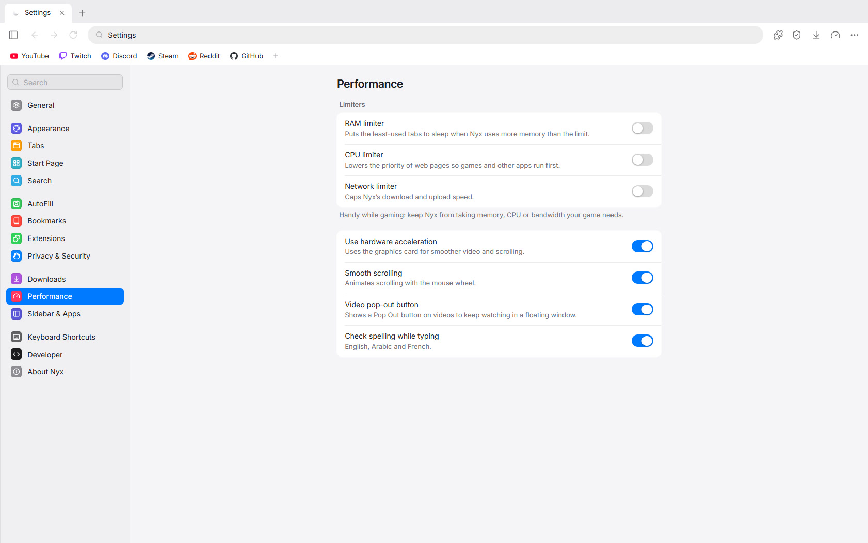This screenshot has height=543, width=868.
Task: Click the reload page icon
Action: (x=73, y=35)
